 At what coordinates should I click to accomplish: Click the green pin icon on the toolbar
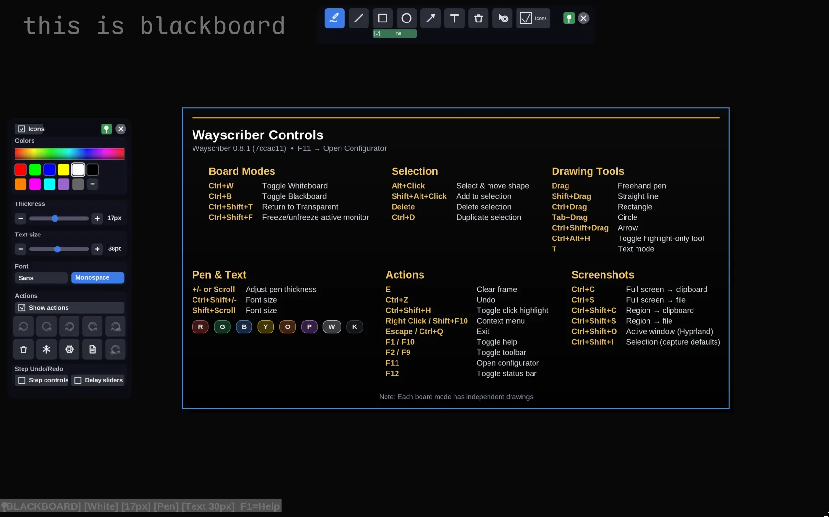click(x=568, y=18)
